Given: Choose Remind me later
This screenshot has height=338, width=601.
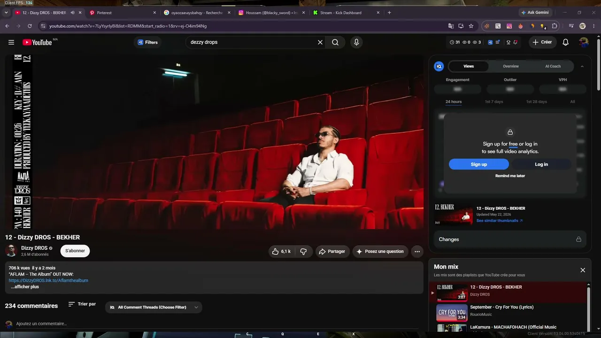Looking at the screenshot, I should tap(510, 176).
